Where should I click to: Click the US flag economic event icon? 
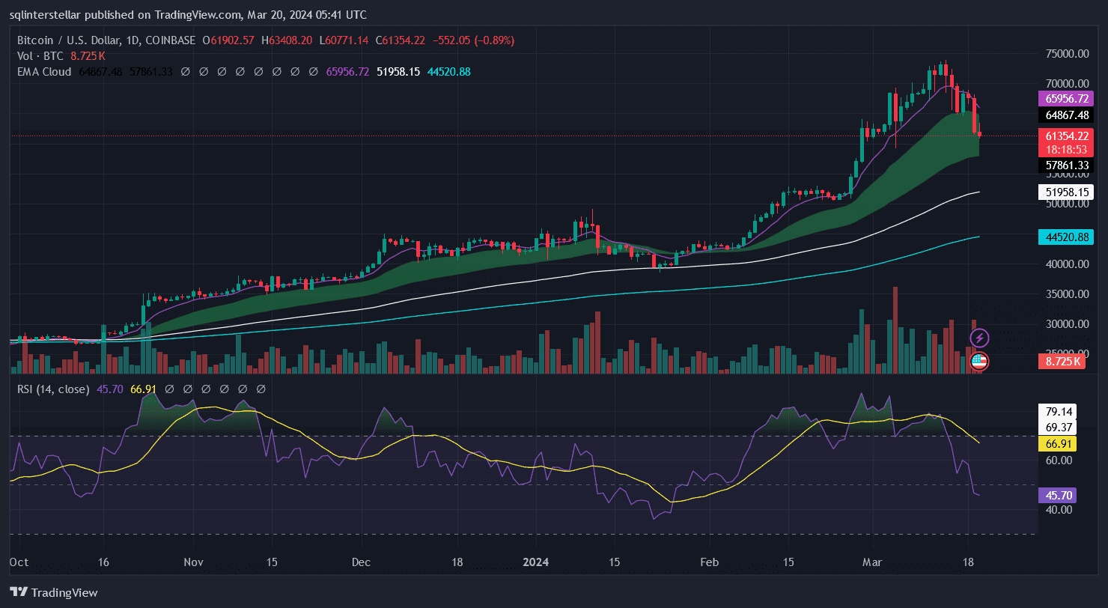pos(979,362)
